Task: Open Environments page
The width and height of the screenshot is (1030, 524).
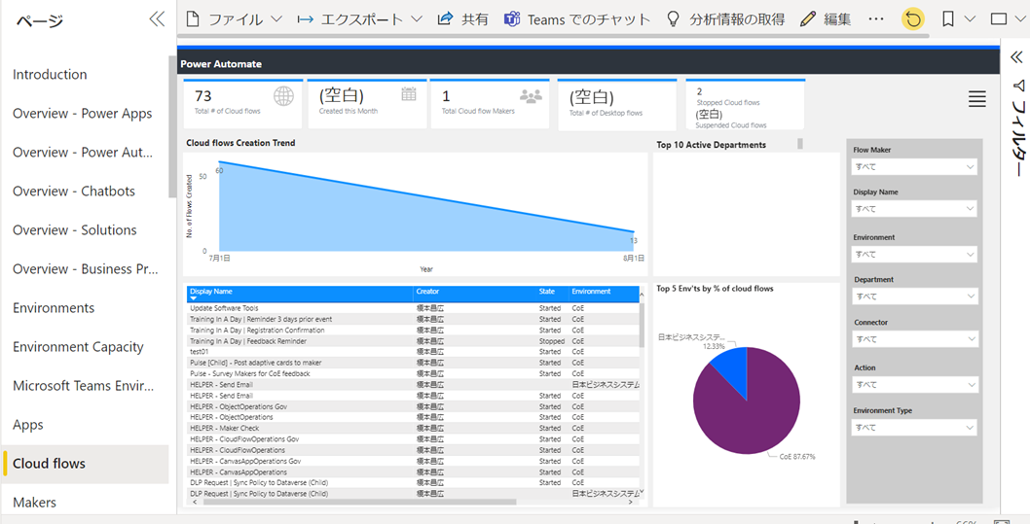Action: pyautogui.click(x=54, y=307)
